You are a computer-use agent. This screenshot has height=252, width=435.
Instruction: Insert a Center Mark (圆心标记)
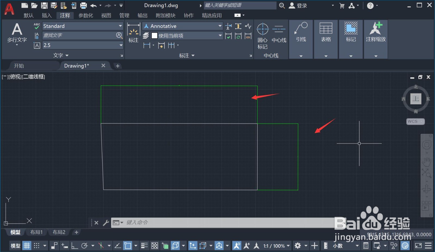click(x=263, y=36)
